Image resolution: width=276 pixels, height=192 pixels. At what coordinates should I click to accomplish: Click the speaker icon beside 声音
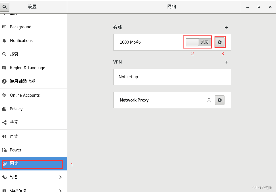[4, 136]
